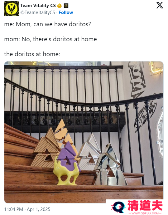Screen dimensions: 168x215
Task: Click the Q-shaped watermark logo
Action: [118, 207]
